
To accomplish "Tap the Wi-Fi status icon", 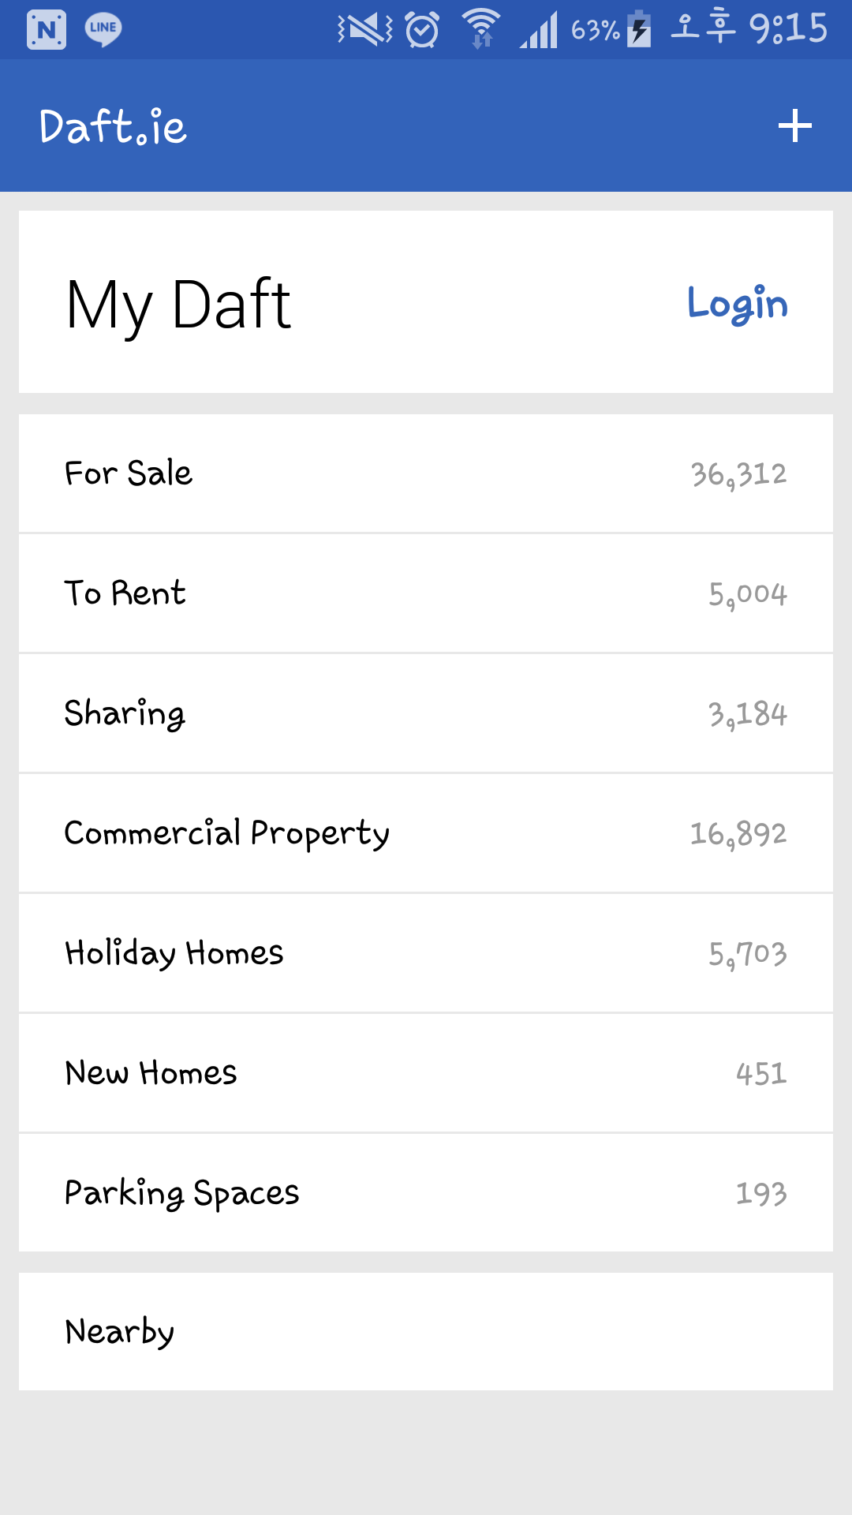I will point(481,29).
